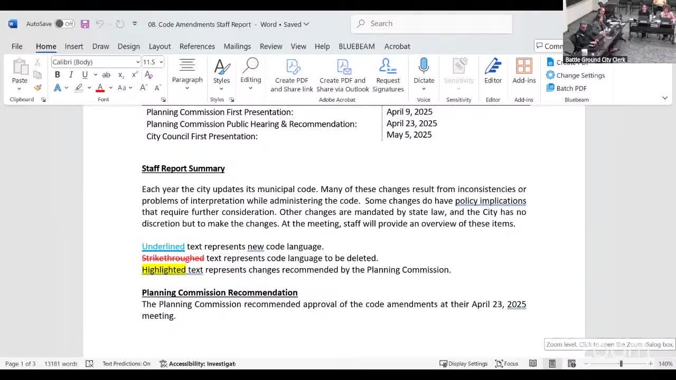Switch to the Draw tab
Screen dimensions: 676x380
[x=100, y=46]
